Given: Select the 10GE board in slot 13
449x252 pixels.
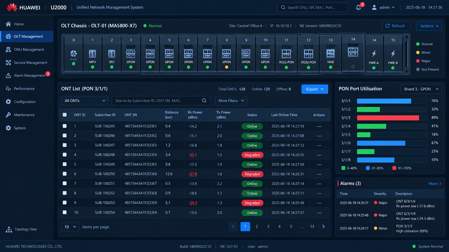Looking at the screenshot, I should click(331, 54).
